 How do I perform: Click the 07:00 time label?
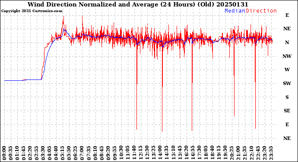tap(82, 153)
